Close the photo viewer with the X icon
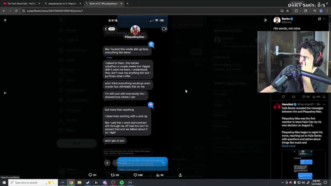The height and width of the screenshot is (186, 331). point(5,20)
